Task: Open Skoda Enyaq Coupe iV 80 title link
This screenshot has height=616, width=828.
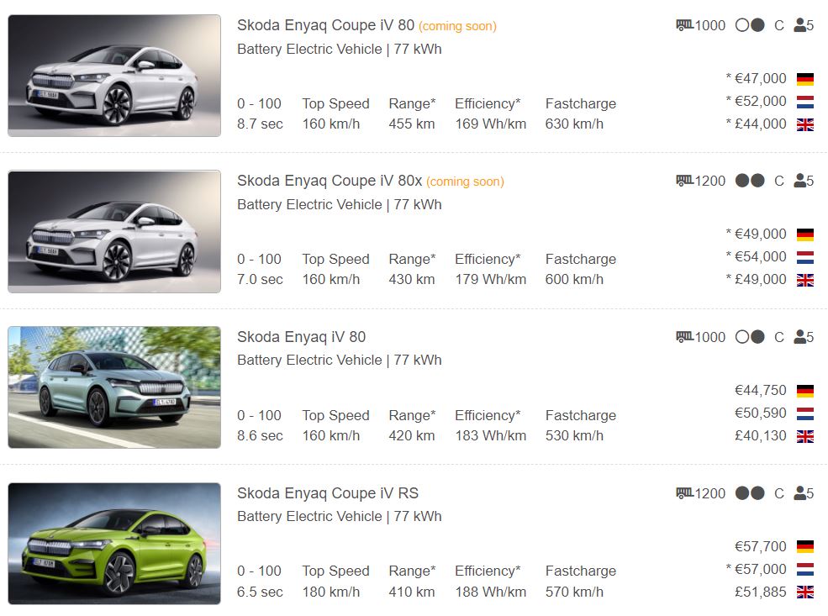Action: pos(325,25)
